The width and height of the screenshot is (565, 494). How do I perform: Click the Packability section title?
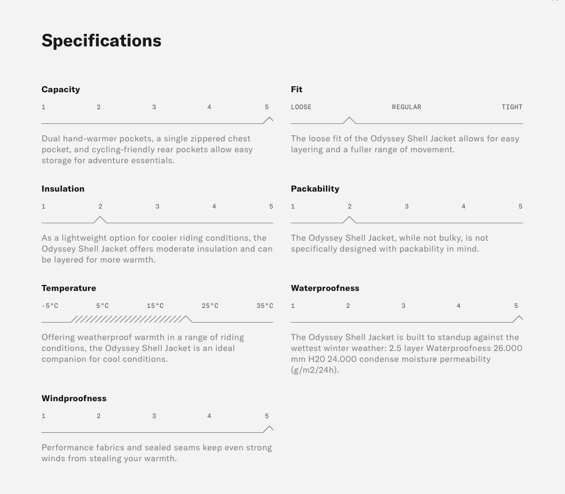coord(315,189)
